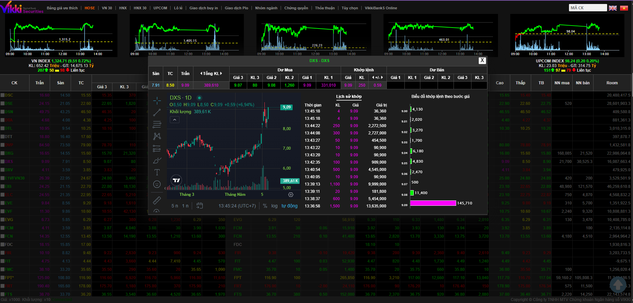This screenshot has height=303, width=633.
Task: Open the forecast and measurement tools icon
Action: 157,148
